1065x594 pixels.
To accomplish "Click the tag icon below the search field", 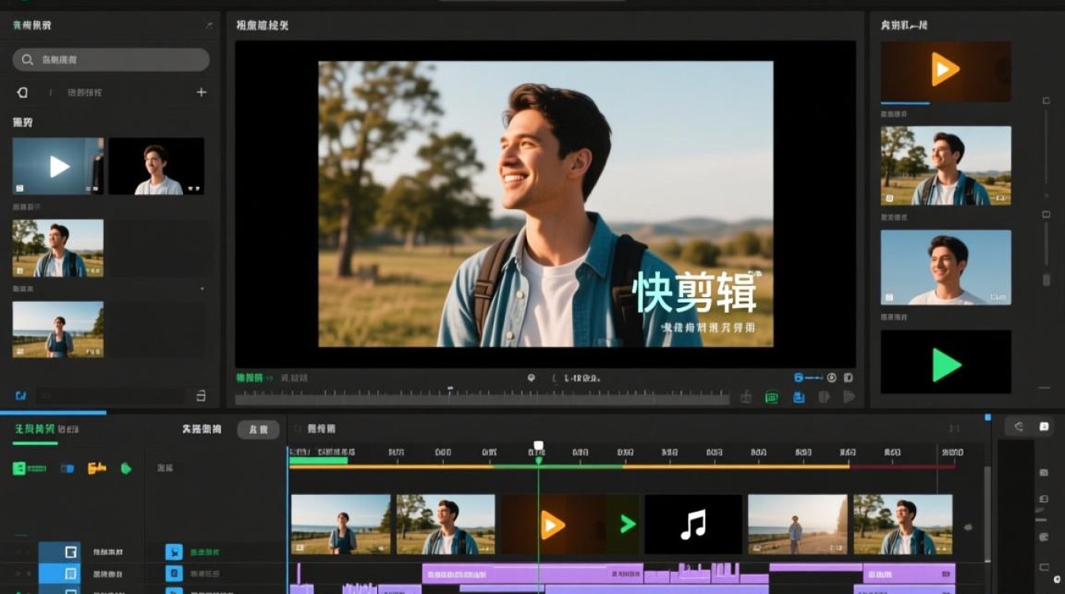I will (22, 93).
